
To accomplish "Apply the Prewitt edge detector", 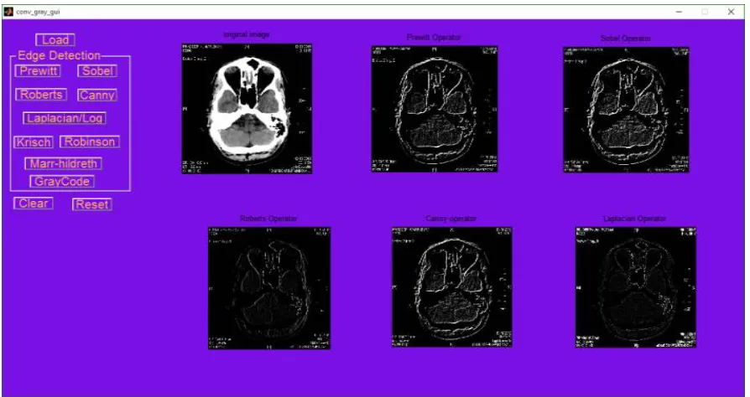I will click(38, 70).
